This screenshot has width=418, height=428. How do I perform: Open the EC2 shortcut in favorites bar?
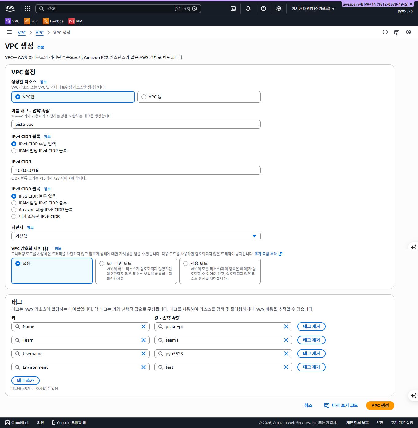coord(31,21)
